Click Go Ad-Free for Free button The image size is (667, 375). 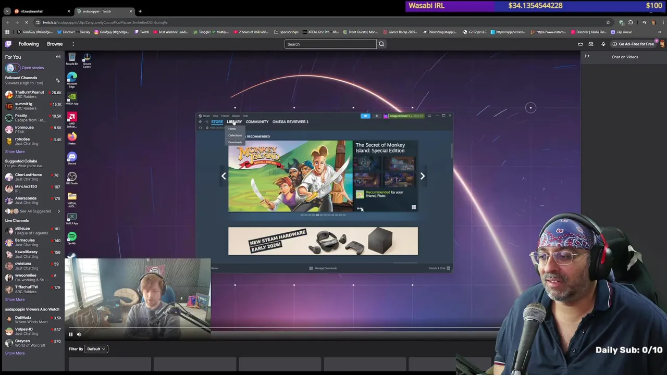[x=633, y=44]
